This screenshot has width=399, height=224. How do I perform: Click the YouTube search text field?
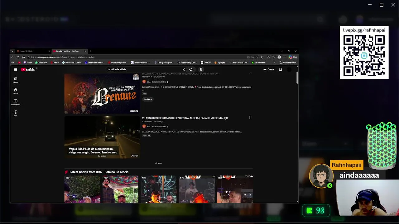point(143,69)
